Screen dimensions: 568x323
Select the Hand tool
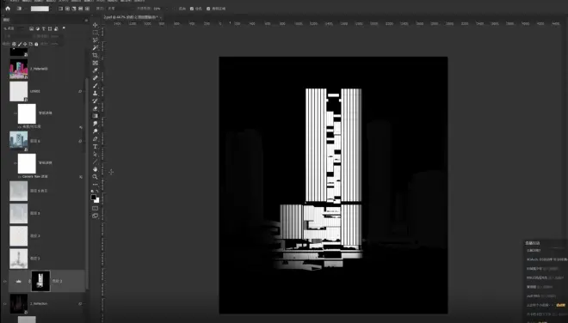coord(96,169)
